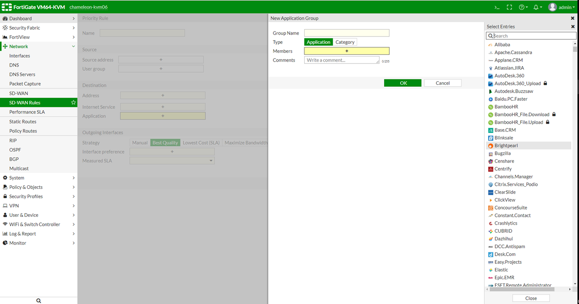Open the admin user dropdown
The image size is (579, 304).
click(x=562, y=7)
